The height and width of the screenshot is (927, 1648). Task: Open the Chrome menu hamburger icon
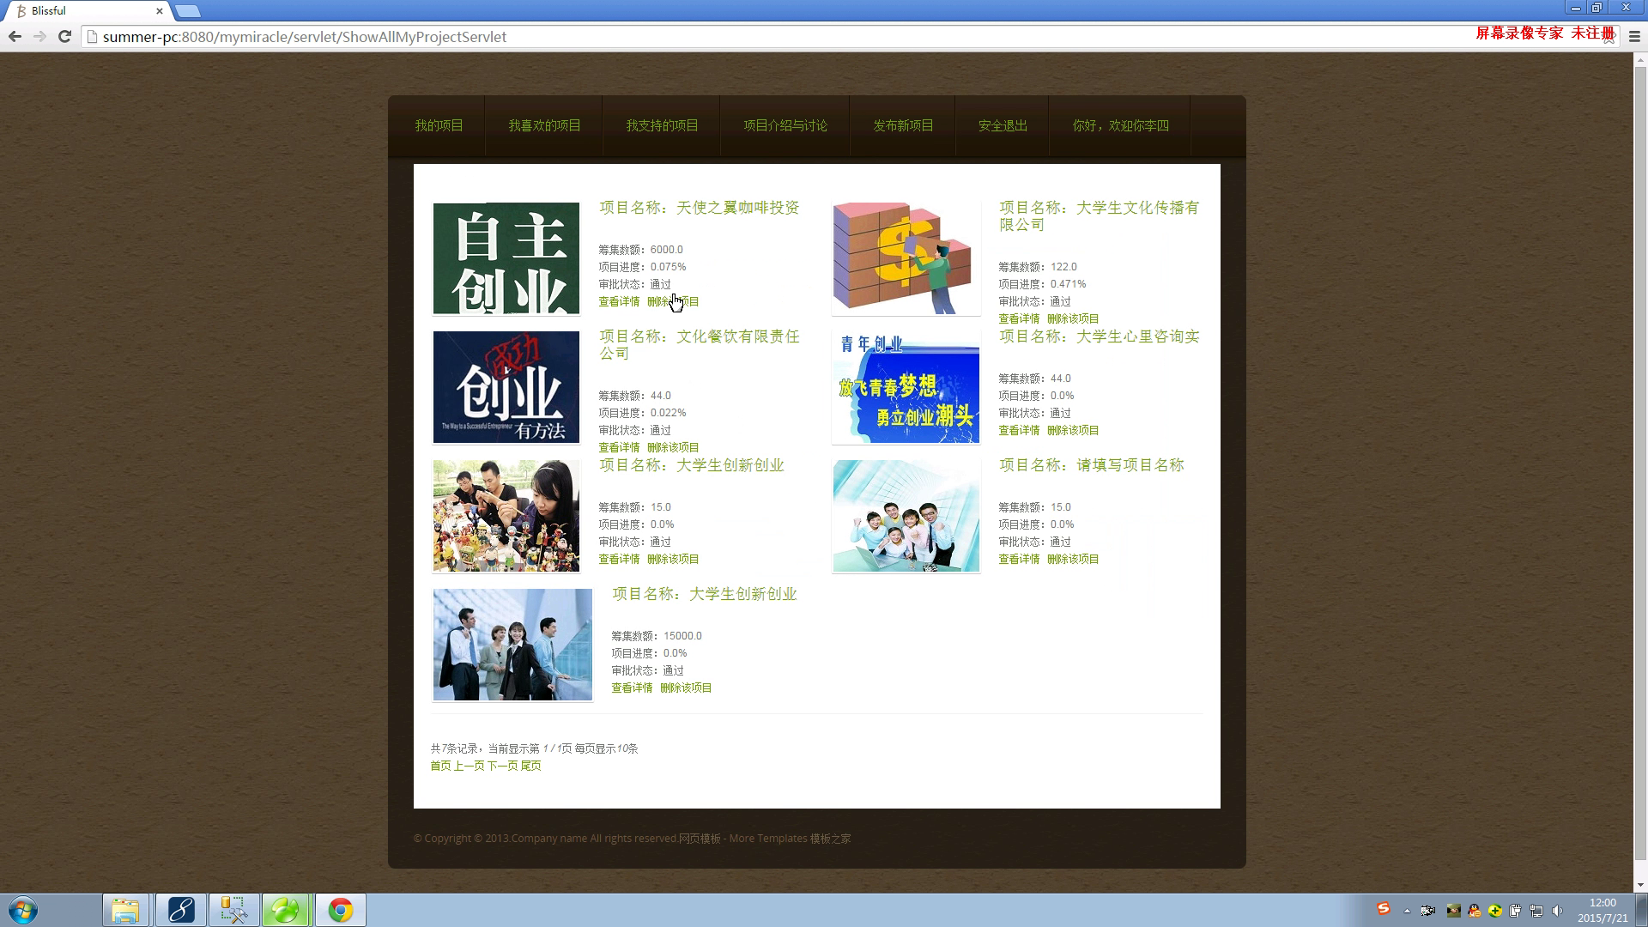(1634, 36)
